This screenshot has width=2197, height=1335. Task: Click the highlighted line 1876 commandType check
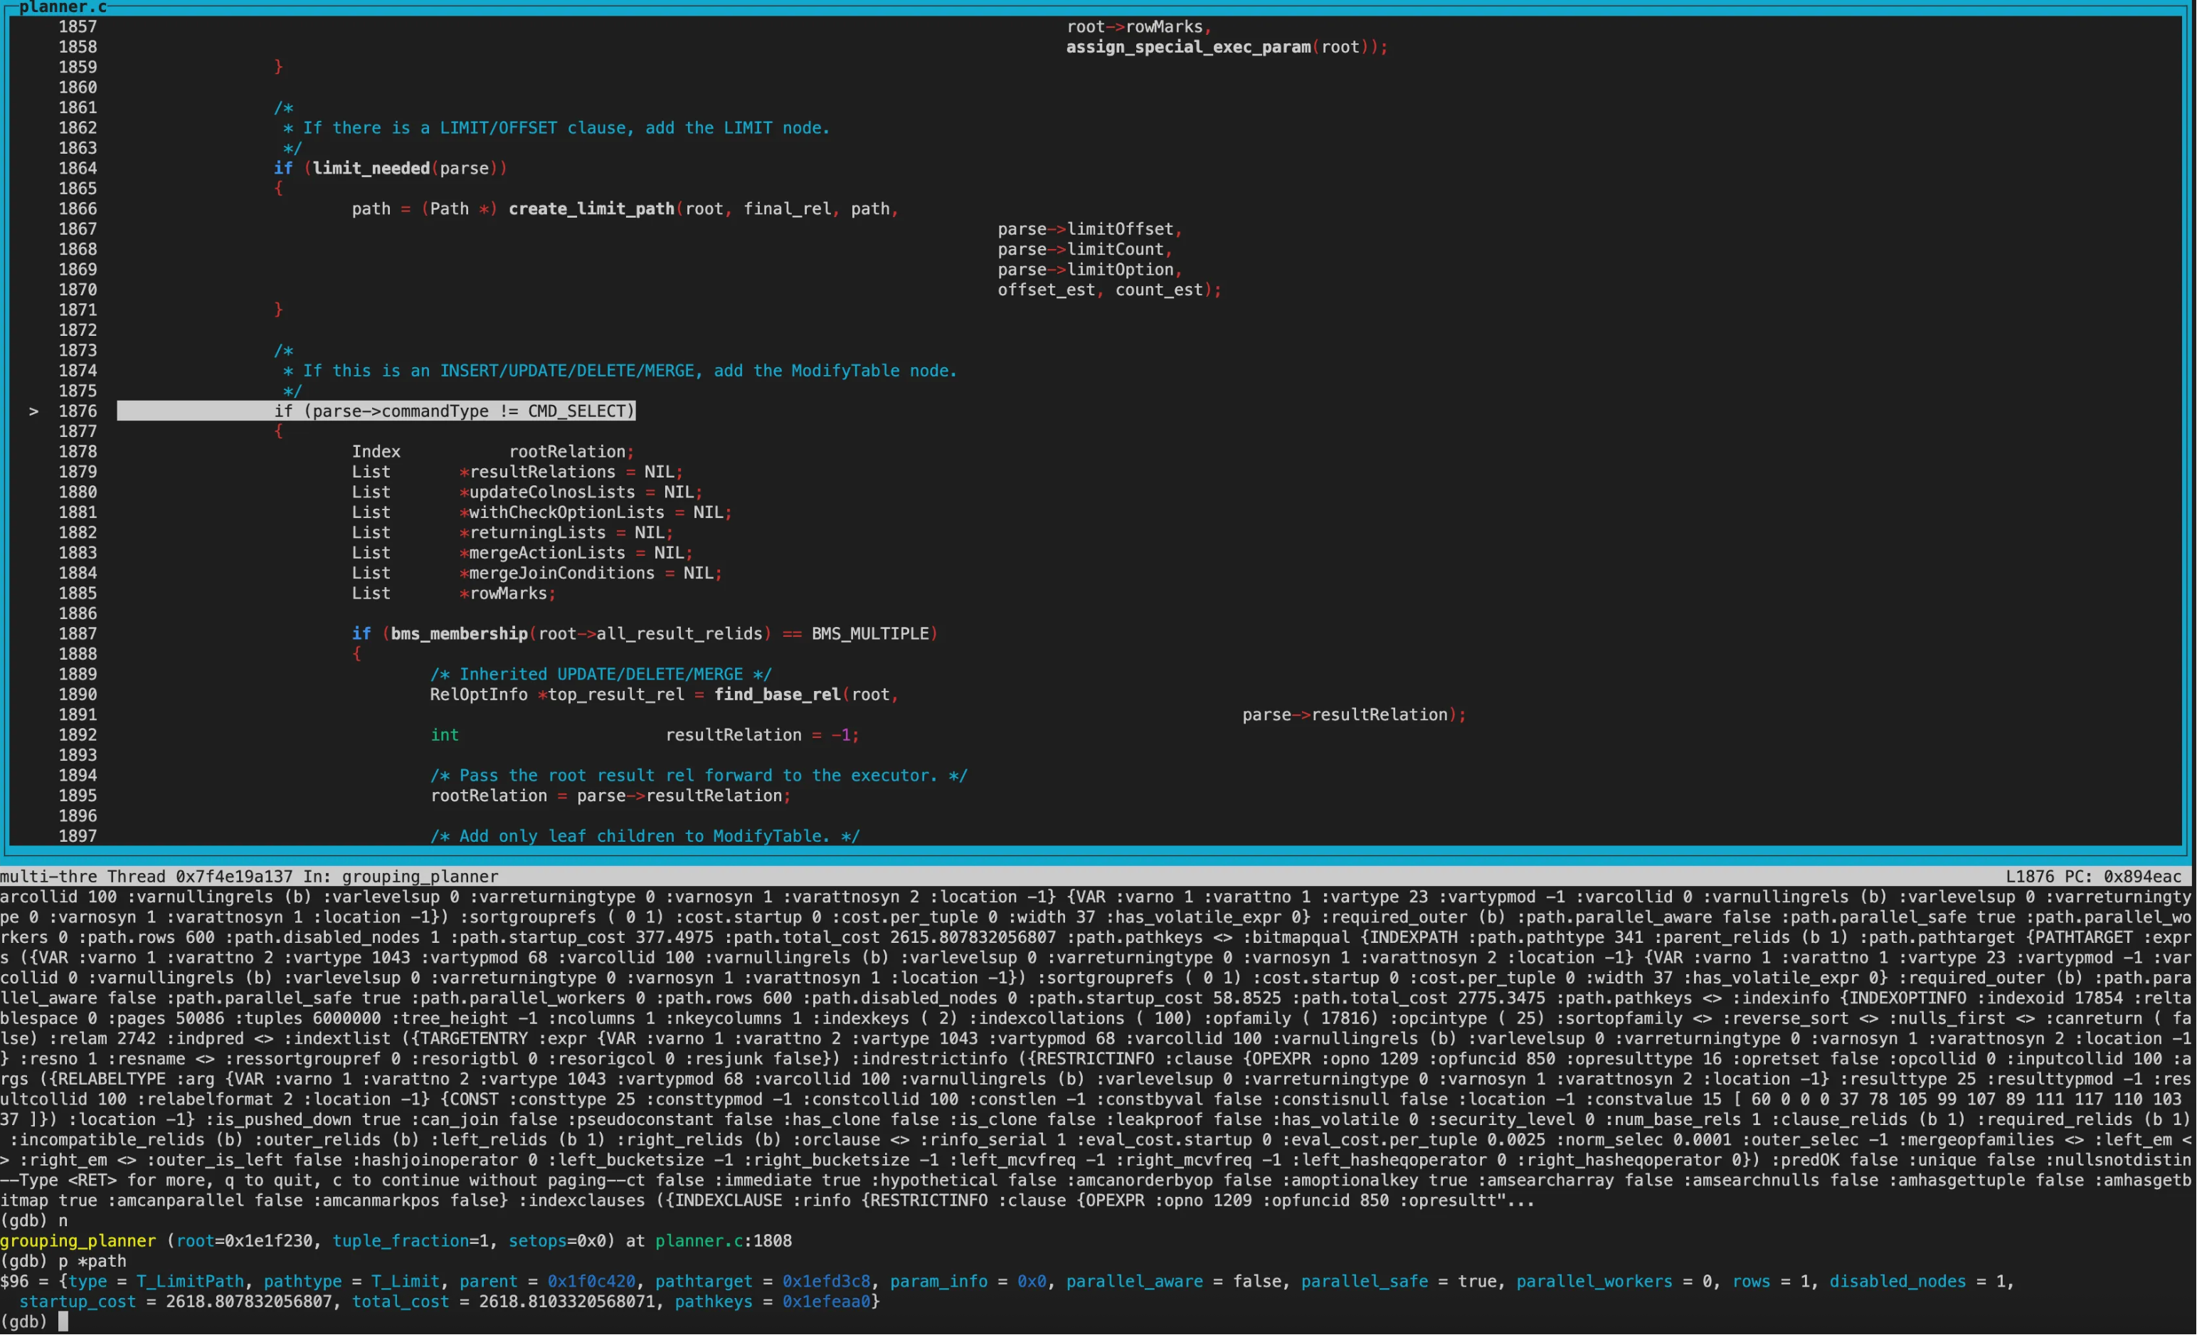coord(454,411)
